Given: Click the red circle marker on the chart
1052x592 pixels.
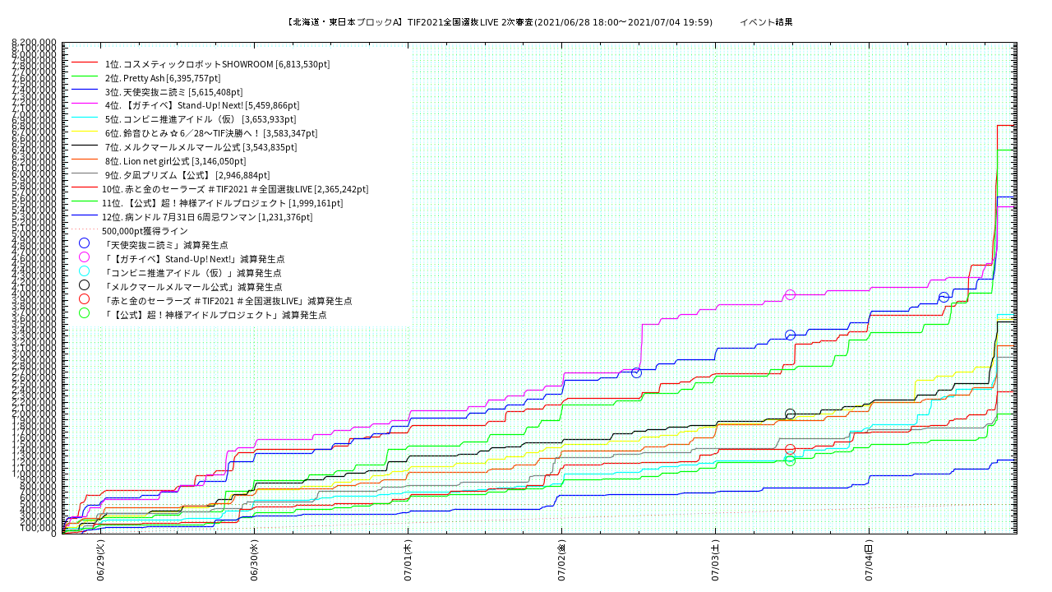Looking at the screenshot, I should click(790, 449).
